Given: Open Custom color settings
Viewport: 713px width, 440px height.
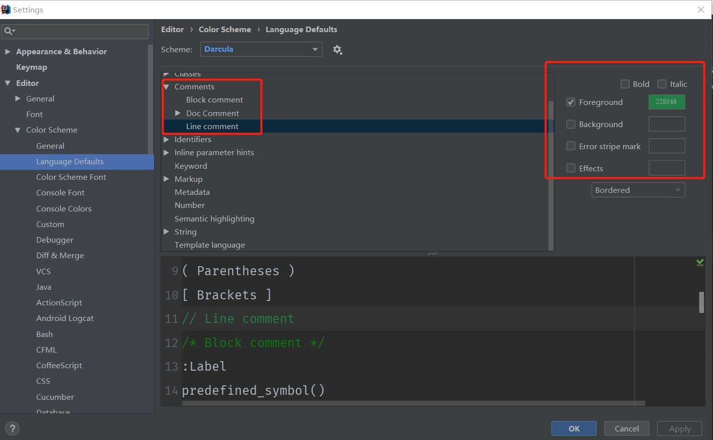Looking at the screenshot, I should tap(50, 224).
